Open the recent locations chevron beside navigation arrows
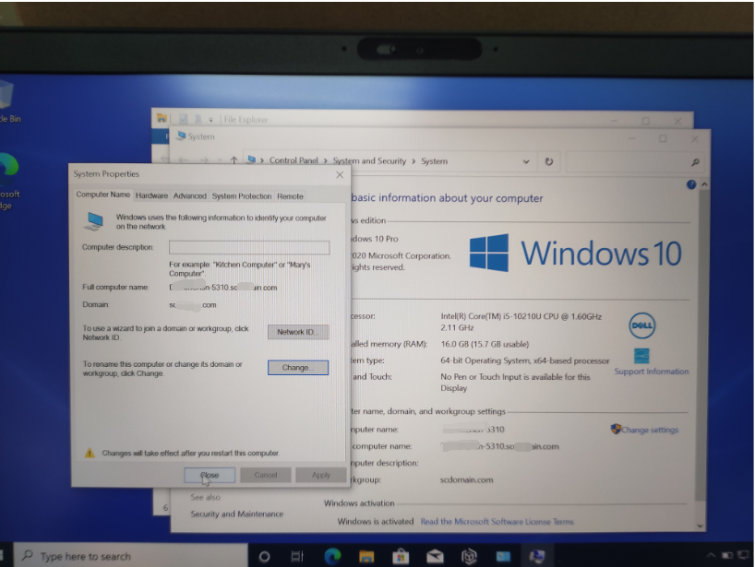Image resolution: width=755 pixels, height=567 pixels. click(220, 159)
